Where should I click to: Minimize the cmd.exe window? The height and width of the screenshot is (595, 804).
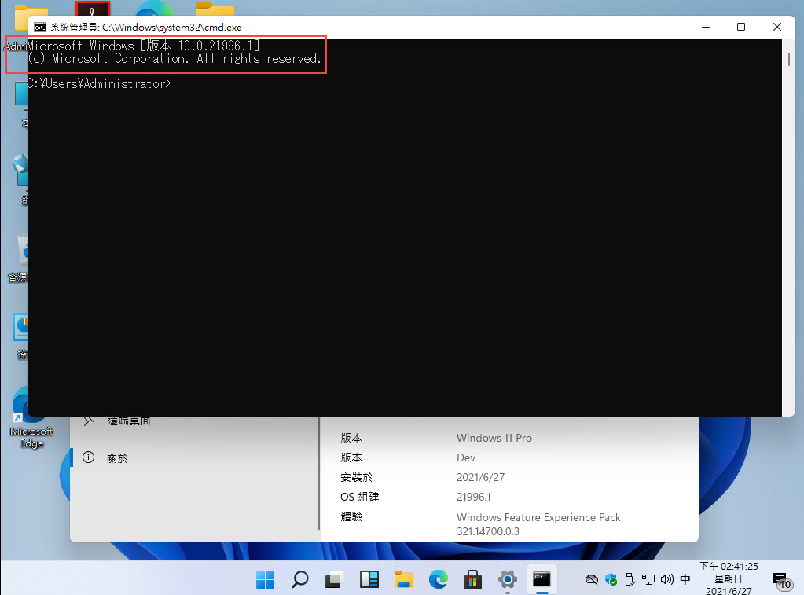click(x=706, y=27)
